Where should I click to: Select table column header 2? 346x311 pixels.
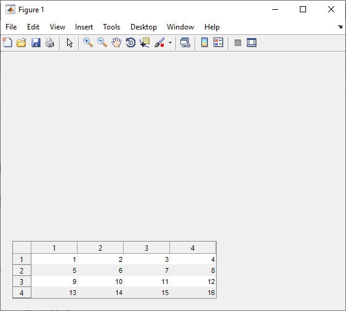100,248
